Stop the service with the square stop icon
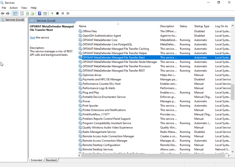The image size is (235, 167). (57, 13)
